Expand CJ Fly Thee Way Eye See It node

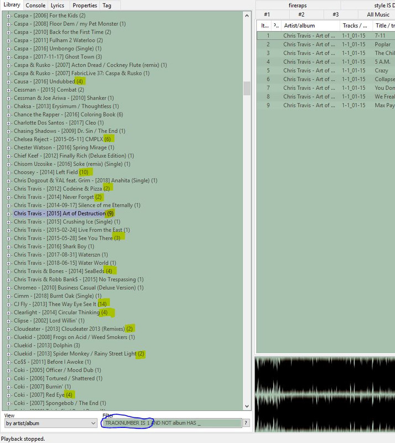pyautogui.click(x=8, y=305)
